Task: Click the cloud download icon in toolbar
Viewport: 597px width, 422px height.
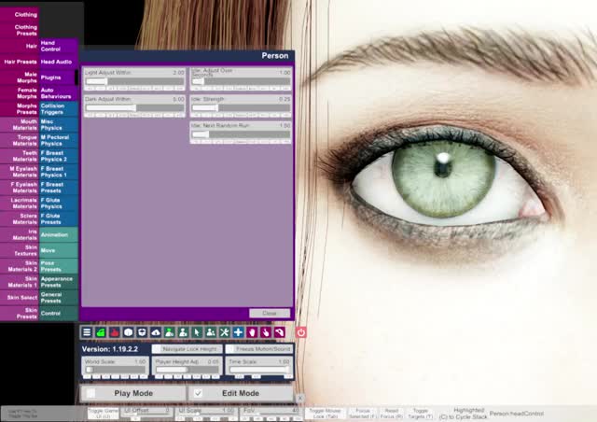Action: tap(156, 332)
